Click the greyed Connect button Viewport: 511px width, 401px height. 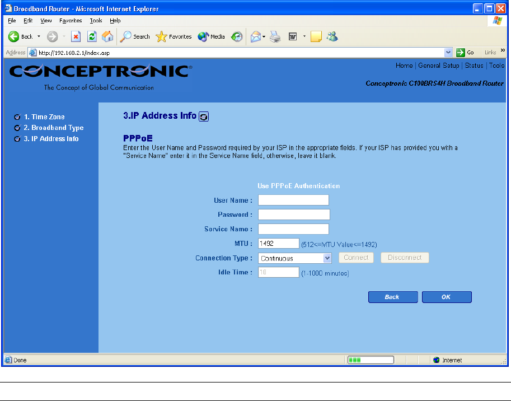(x=356, y=258)
